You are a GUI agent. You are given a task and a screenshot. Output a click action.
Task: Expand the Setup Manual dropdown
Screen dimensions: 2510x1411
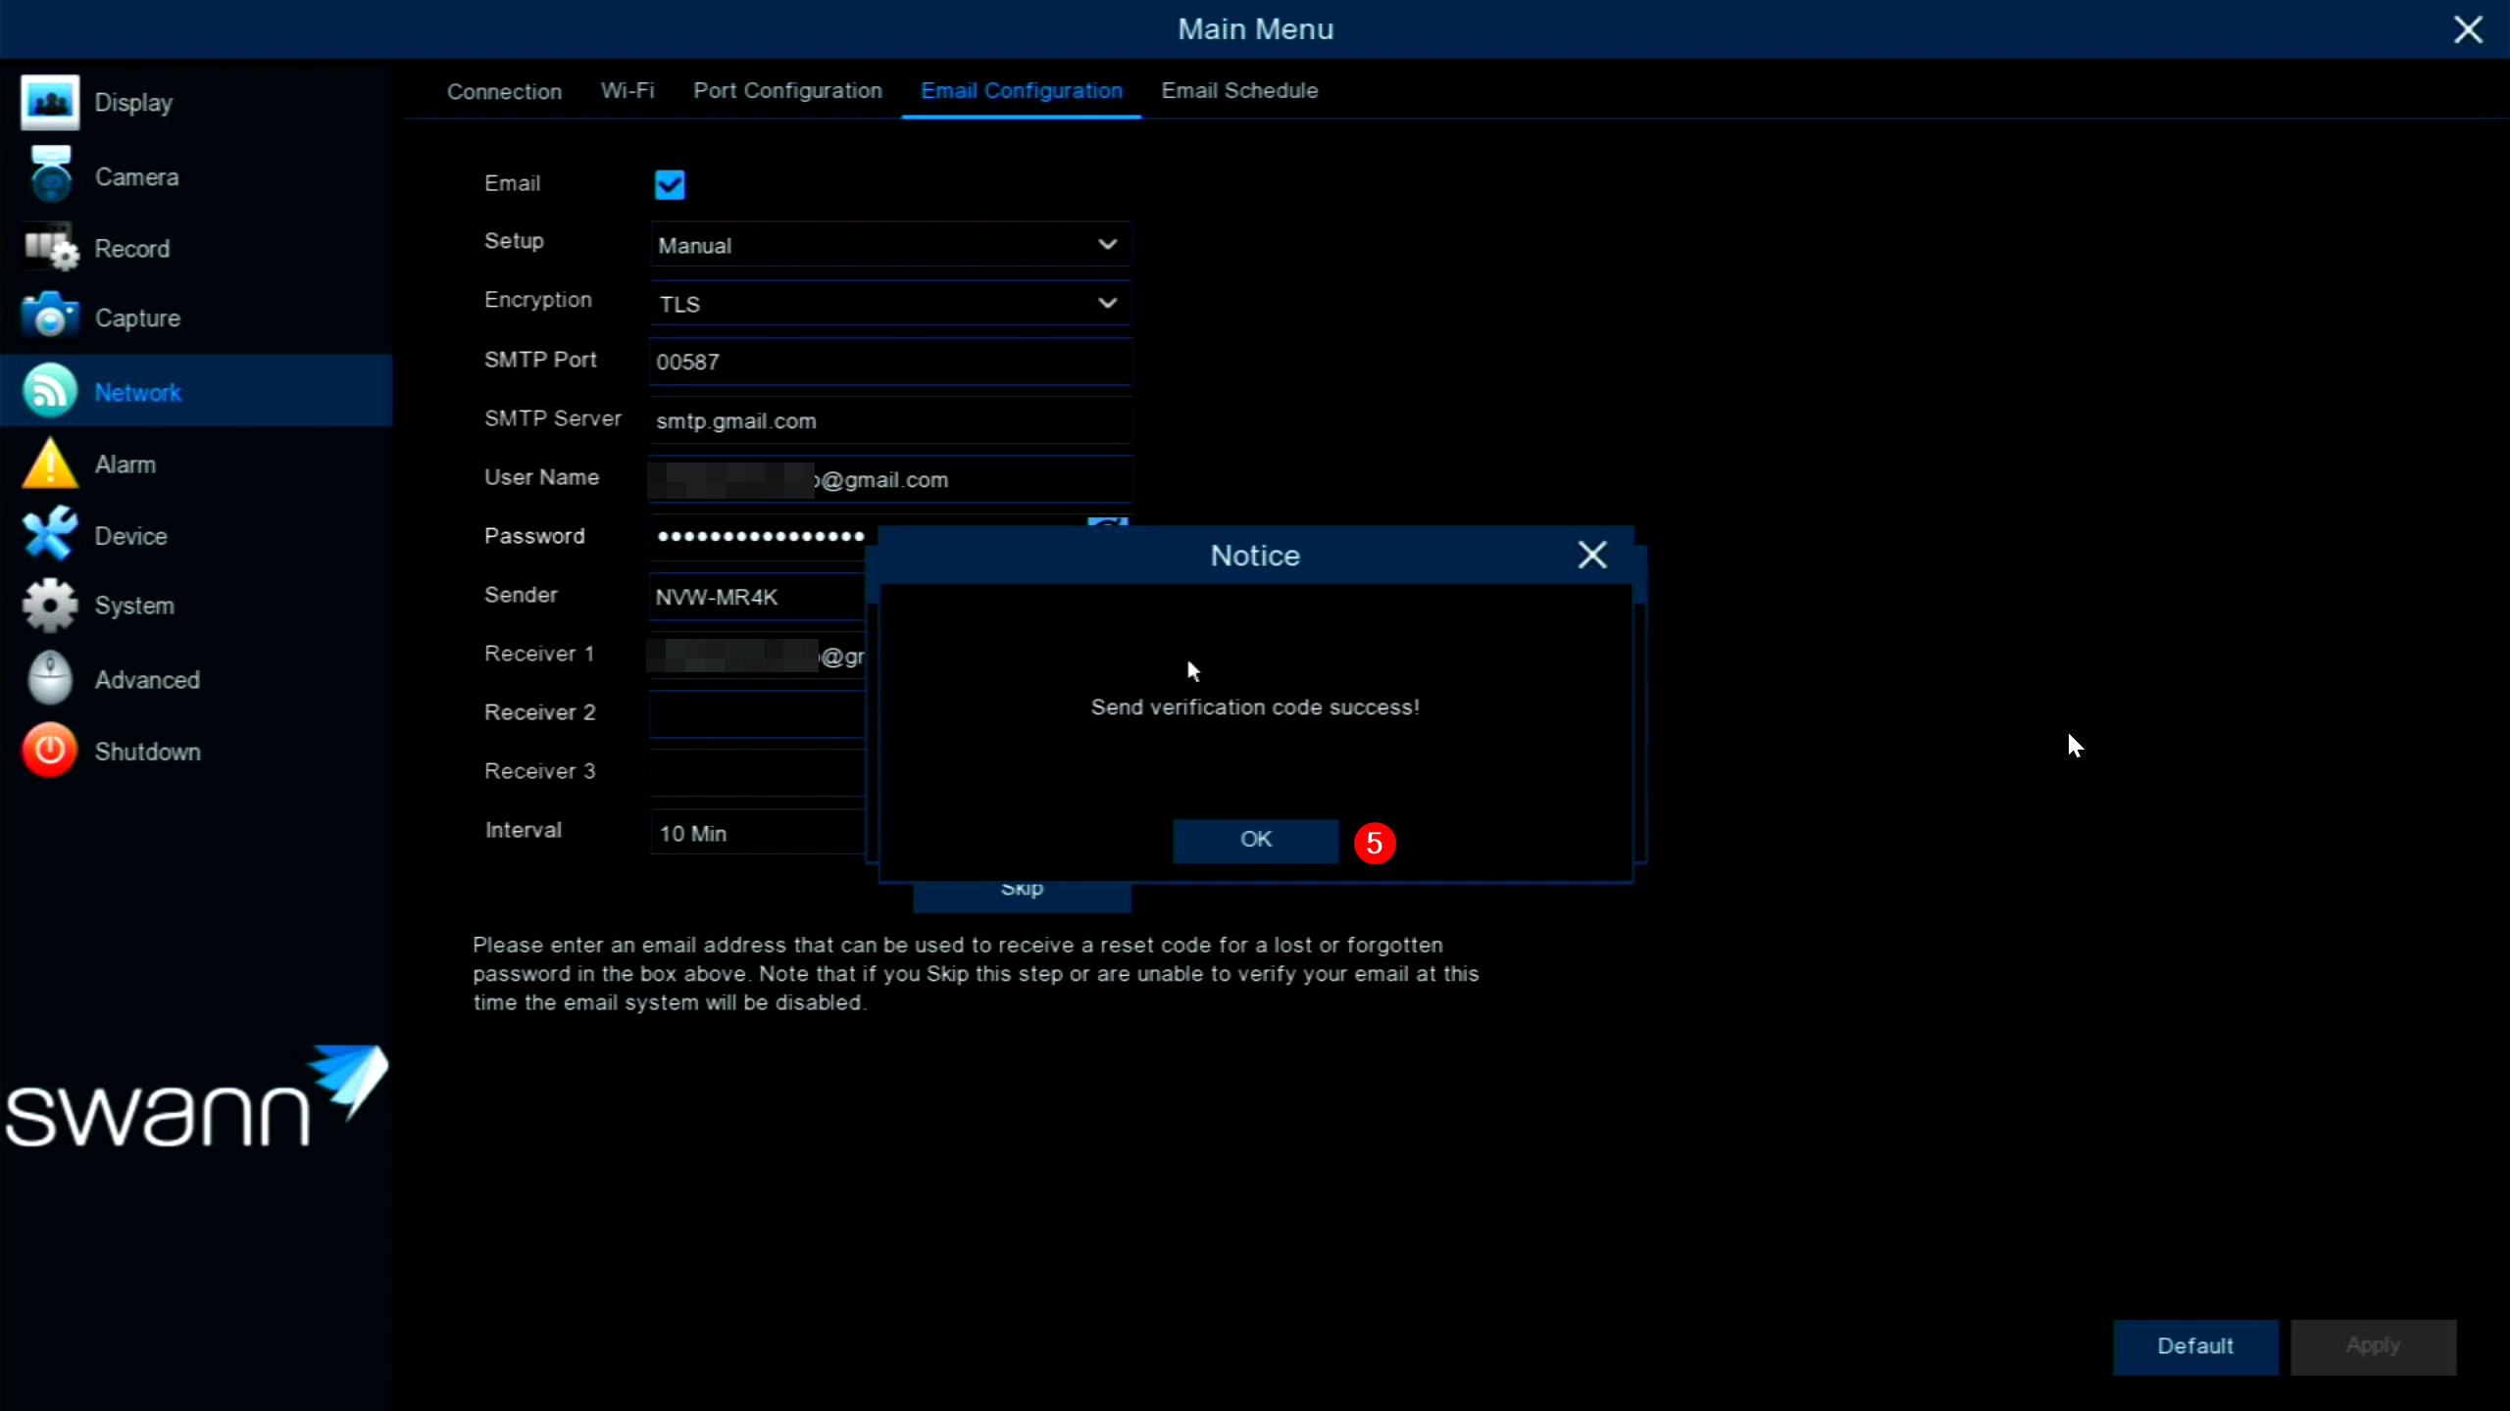pyautogui.click(x=889, y=245)
